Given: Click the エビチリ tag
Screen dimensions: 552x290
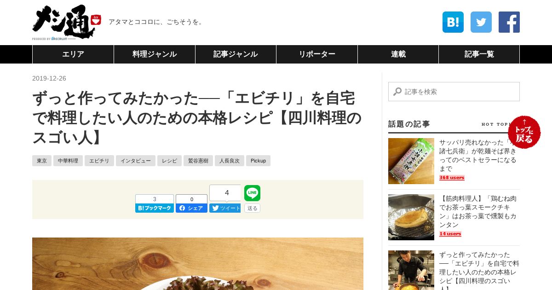Looking at the screenshot, I should click(99, 161).
